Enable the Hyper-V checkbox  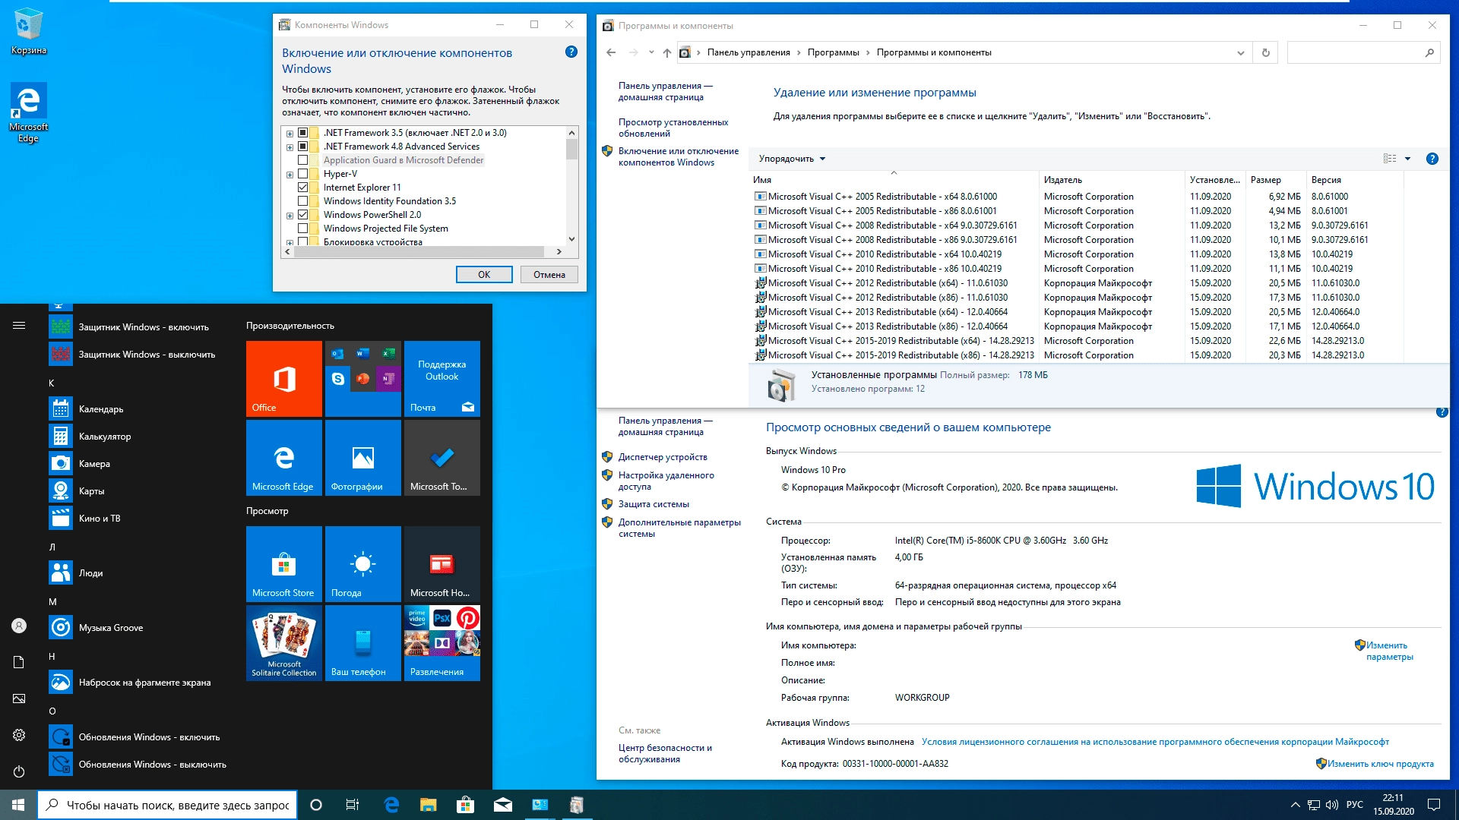(x=302, y=174)
